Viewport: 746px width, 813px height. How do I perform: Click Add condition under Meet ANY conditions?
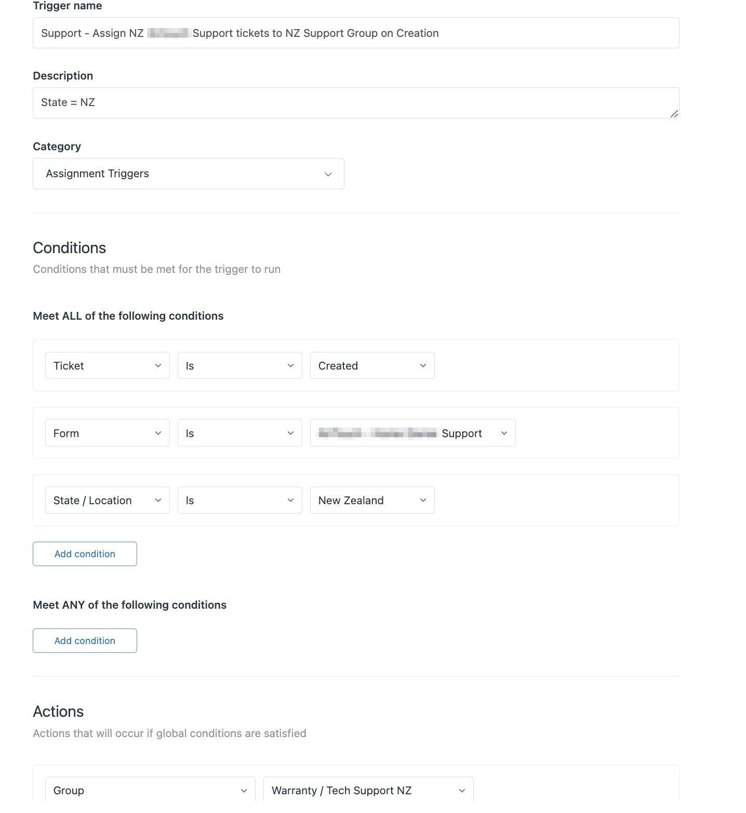pyautogui.click(x=84, y=640)
